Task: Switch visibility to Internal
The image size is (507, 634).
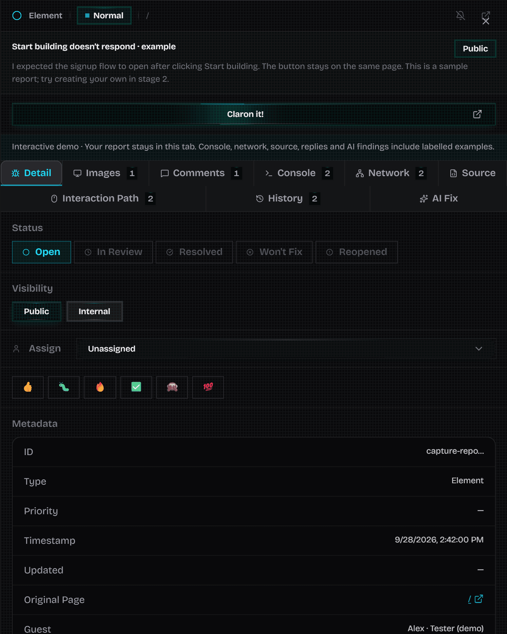Action: [94, 311]
